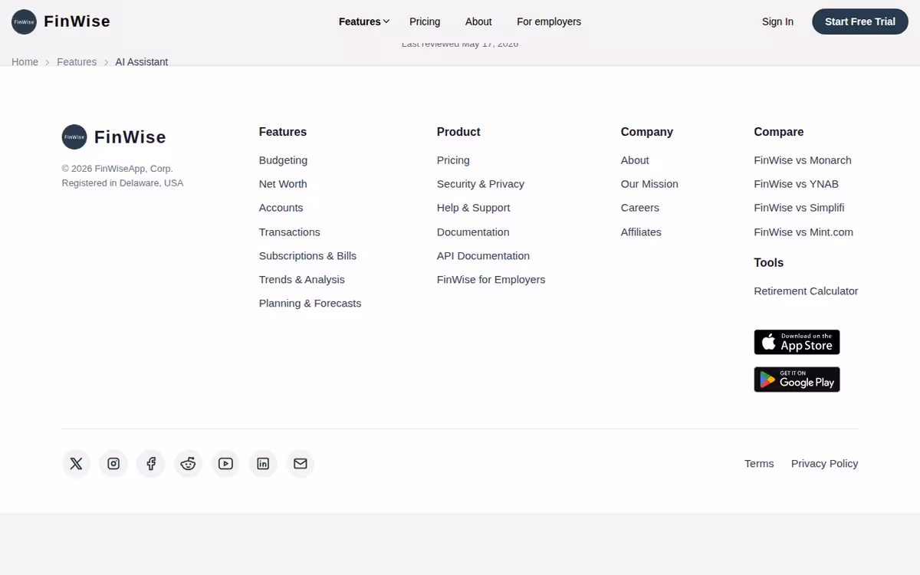Open the Instagram social link
920x575 pixels.
coord(113,464)
